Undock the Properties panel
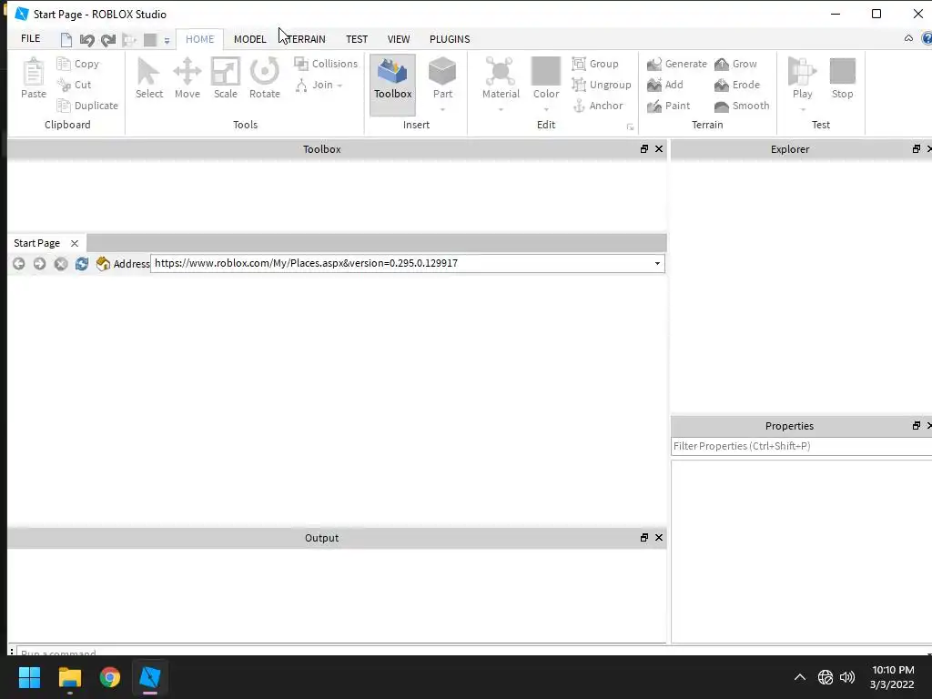This screenshot has width=932, height=699. [x=916, y=426]
